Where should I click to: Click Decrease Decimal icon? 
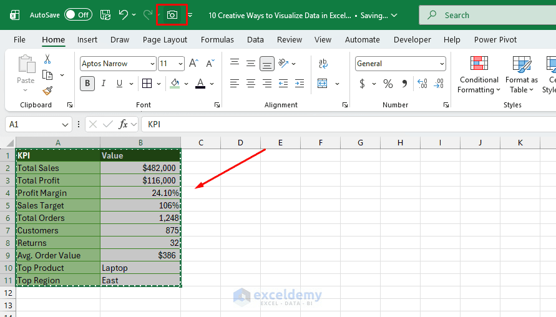(439, 84)
